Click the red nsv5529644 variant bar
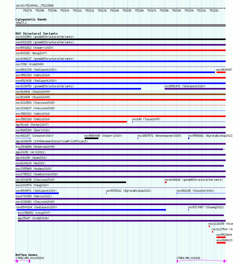 [x=221, y=237]
